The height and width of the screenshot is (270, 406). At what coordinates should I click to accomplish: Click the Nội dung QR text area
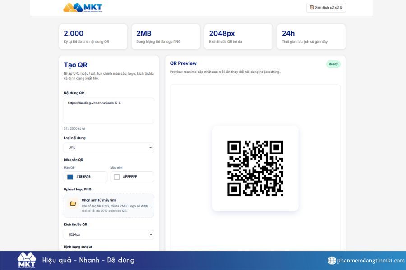pos(109,111)
